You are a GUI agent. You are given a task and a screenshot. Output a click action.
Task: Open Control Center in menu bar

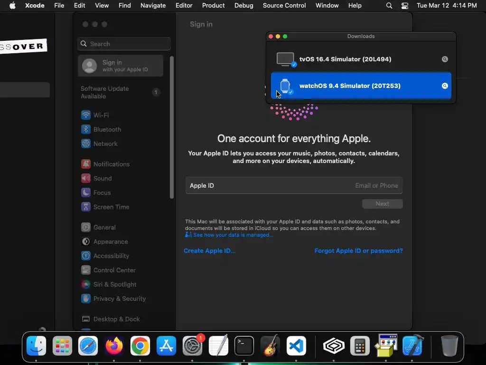coord(405,6)
